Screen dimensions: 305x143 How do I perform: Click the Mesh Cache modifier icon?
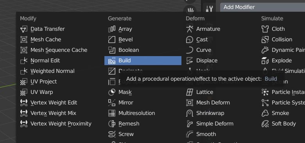pyautogui.click(x=24, y=39)
